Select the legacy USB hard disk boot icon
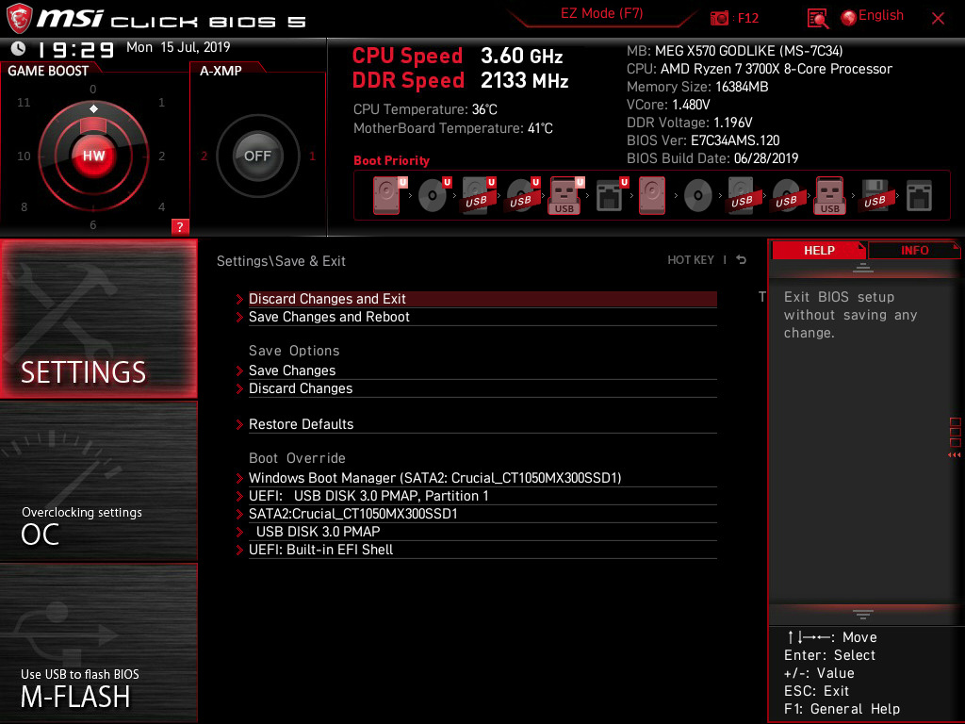This screenshot has width=965, height=724. (742, 195)
